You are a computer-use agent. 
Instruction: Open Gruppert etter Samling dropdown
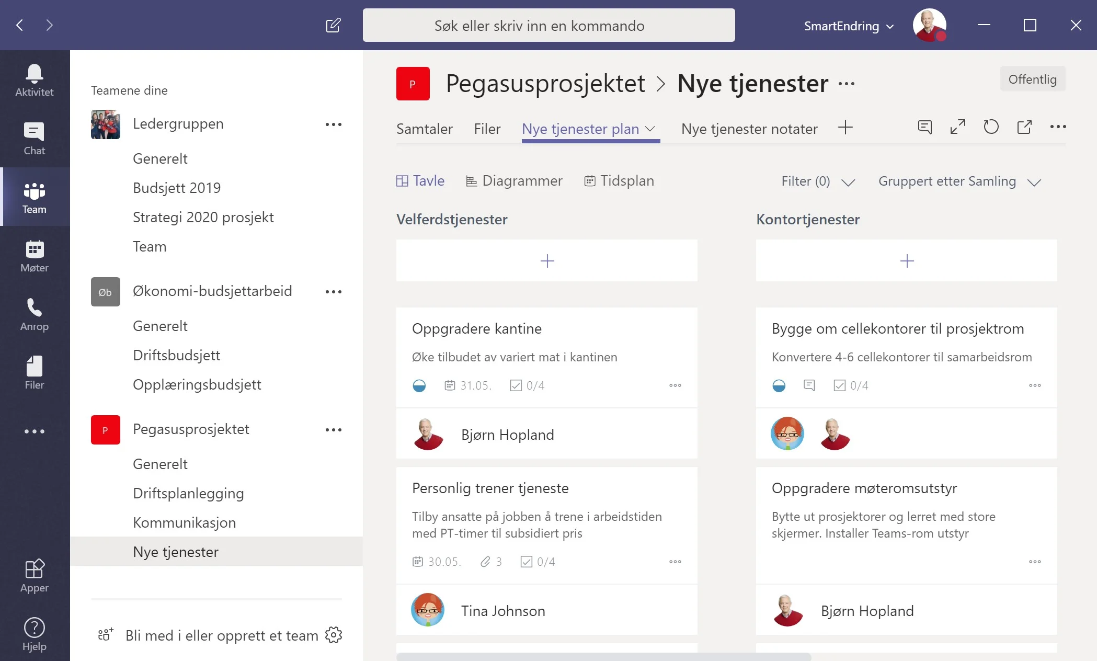pos(959,181)
